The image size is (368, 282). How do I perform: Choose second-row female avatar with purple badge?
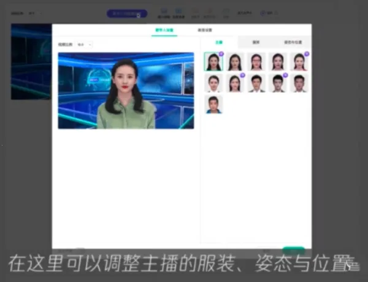click(235, 83)
